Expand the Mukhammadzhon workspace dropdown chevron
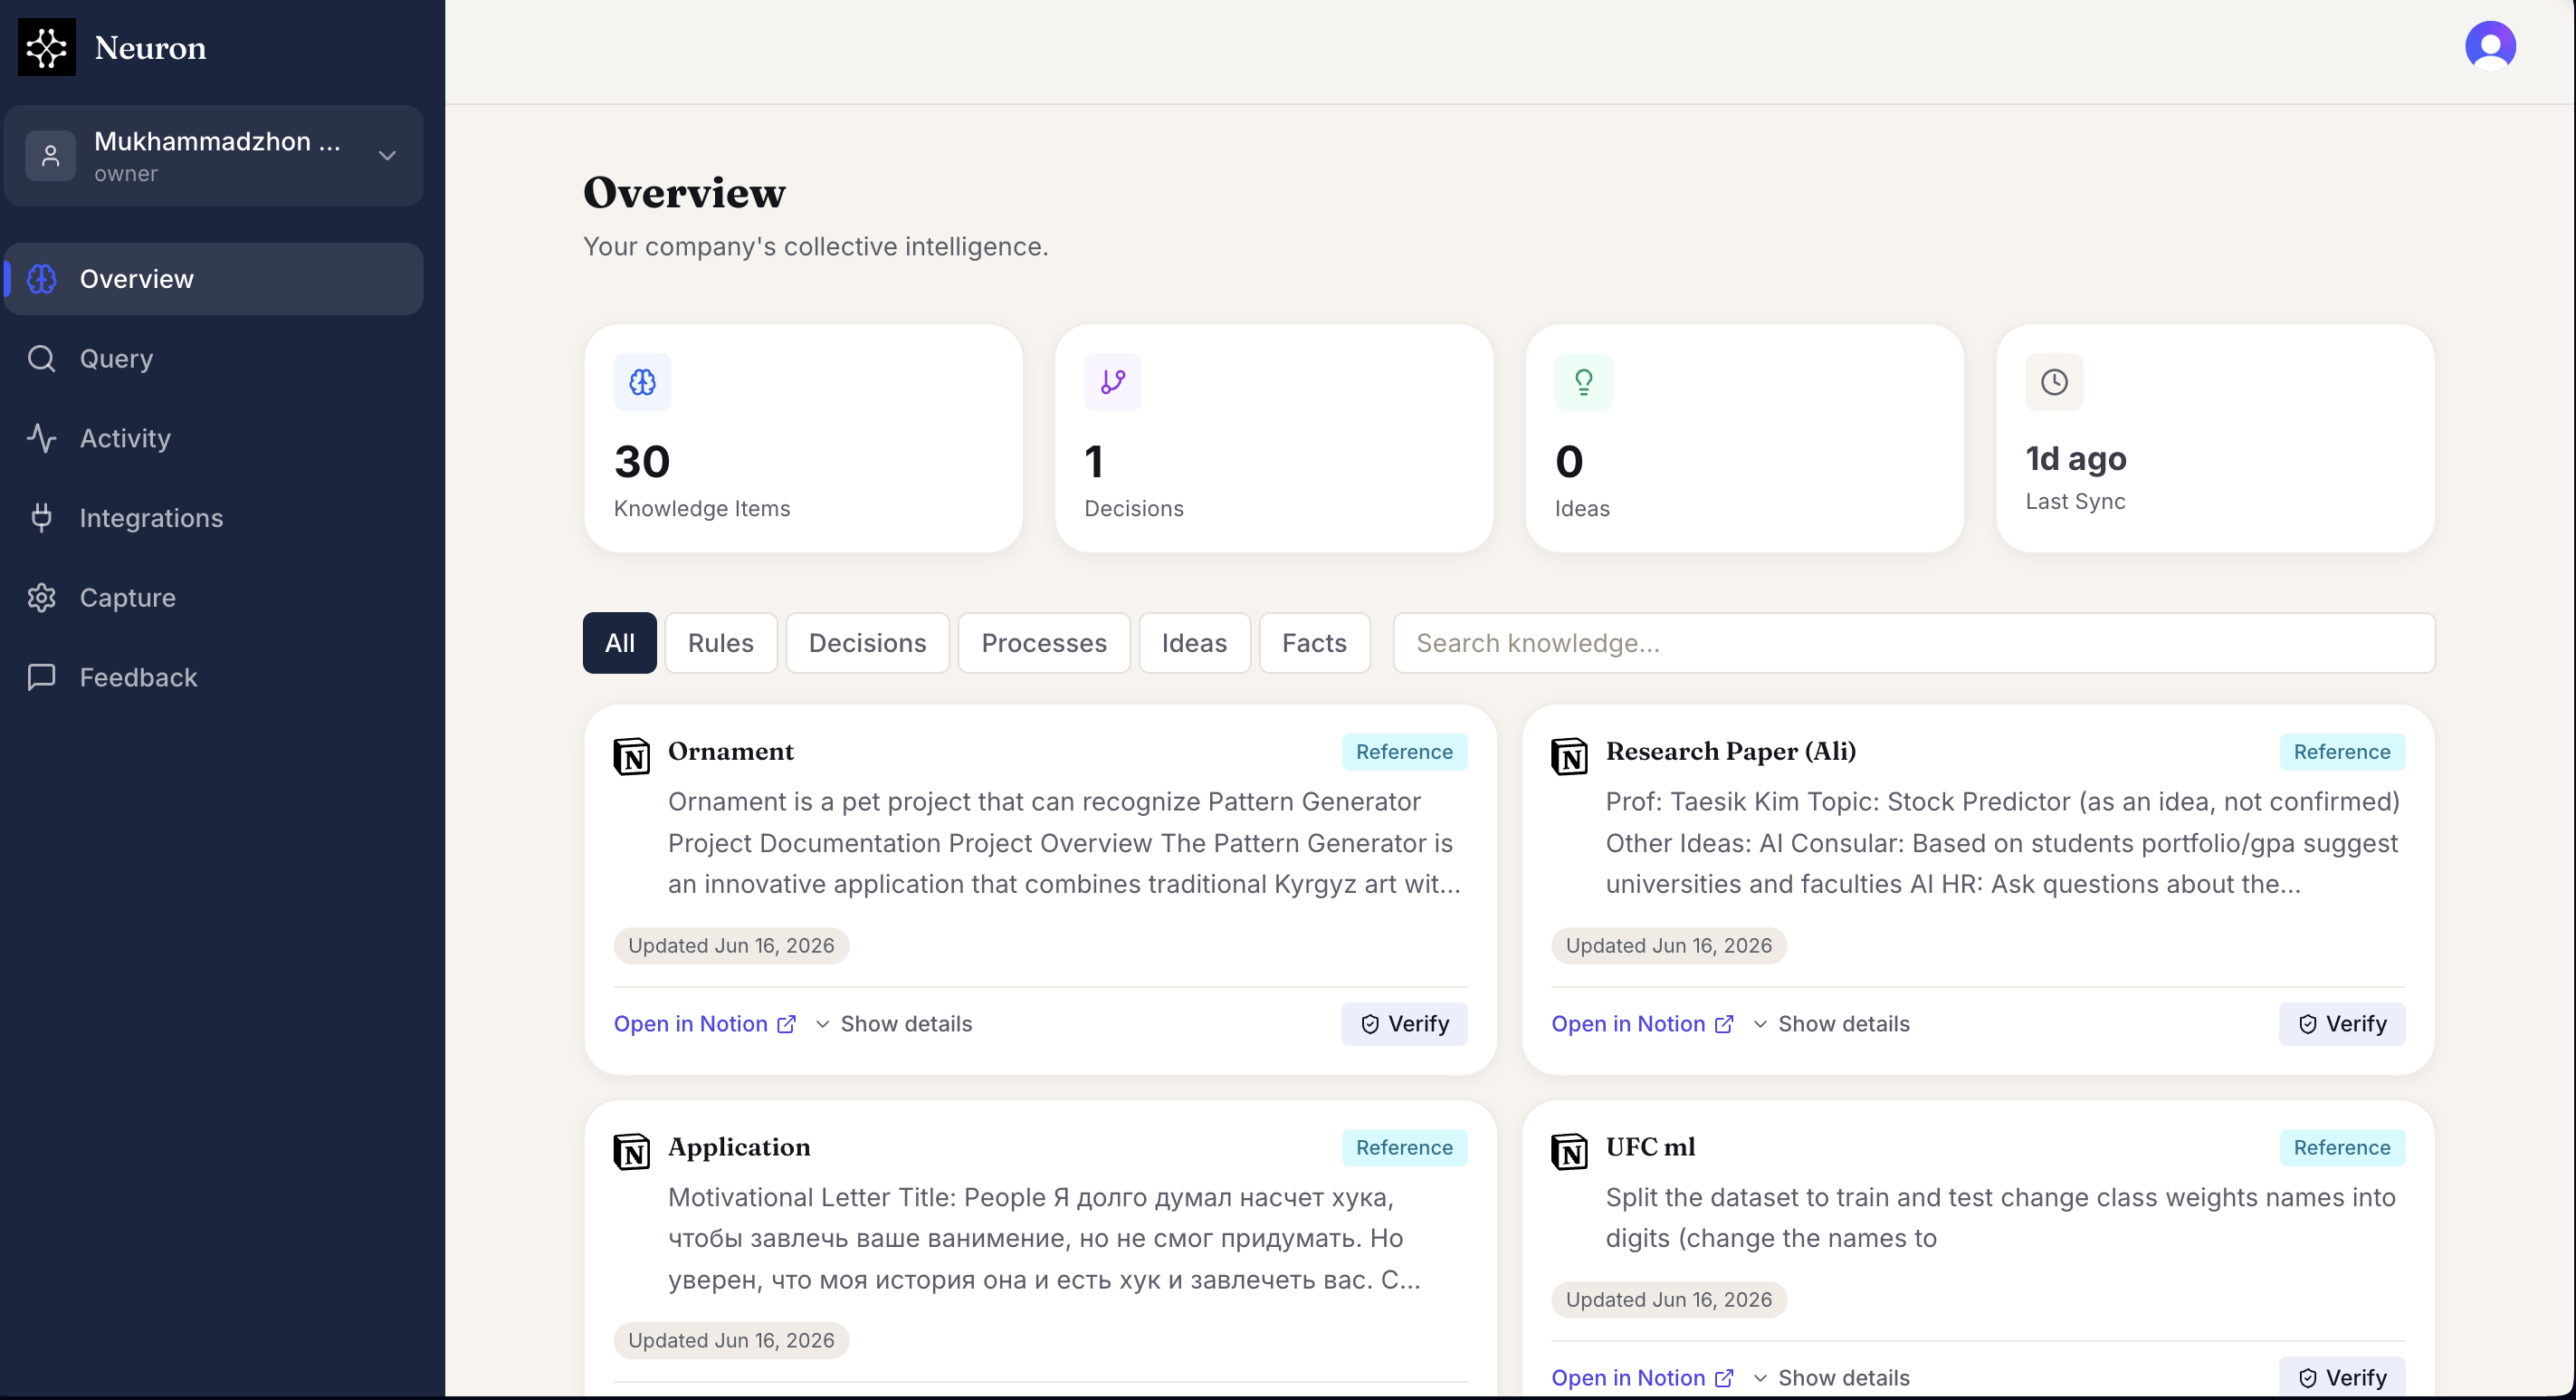 (x=387, y=156)
